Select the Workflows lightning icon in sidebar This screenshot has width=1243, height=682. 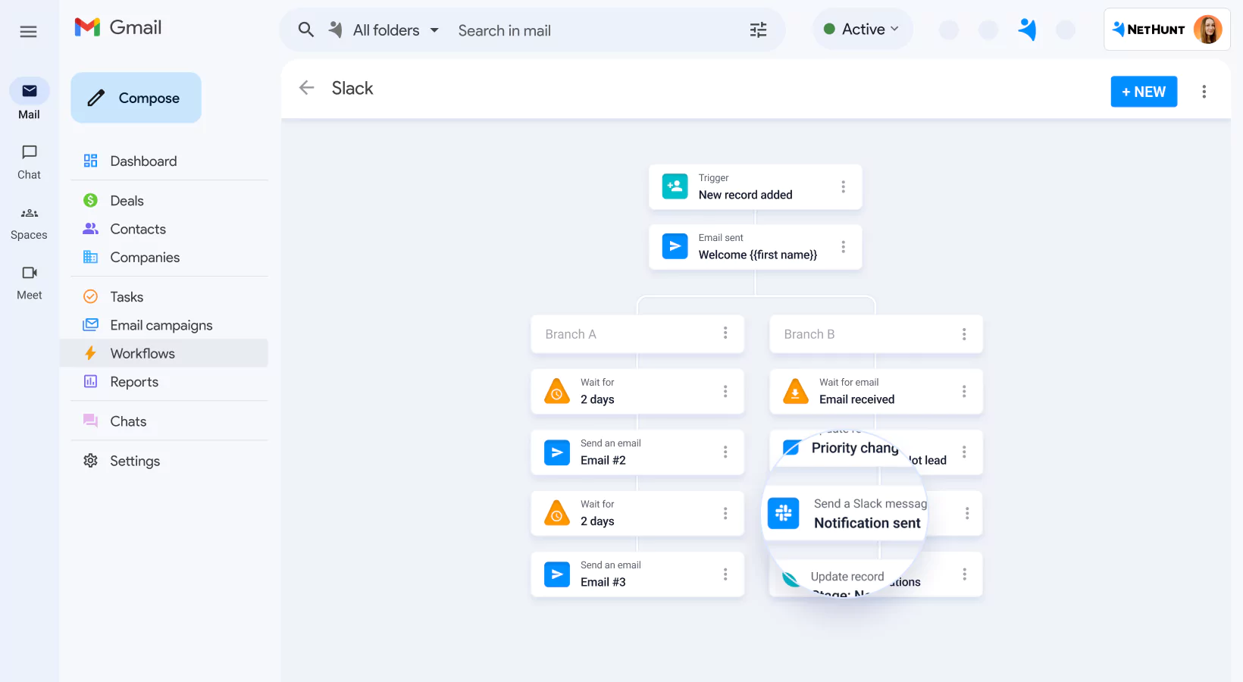pyautogui.click(x=90, y=353)
